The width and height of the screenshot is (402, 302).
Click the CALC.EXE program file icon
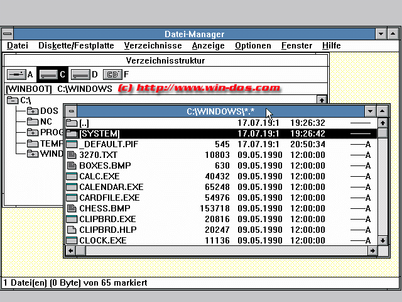tap(72, 176)
